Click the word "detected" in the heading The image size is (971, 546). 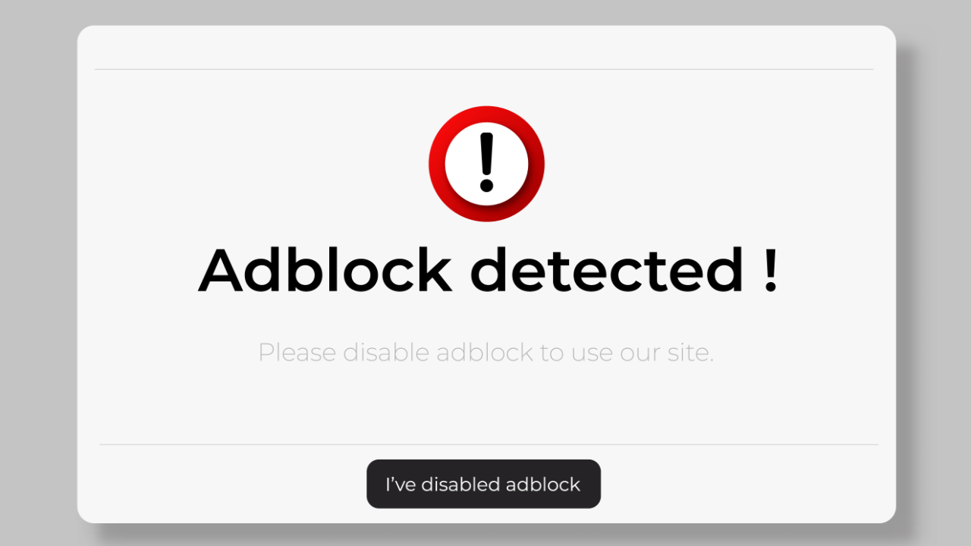(x=607, y=271)
